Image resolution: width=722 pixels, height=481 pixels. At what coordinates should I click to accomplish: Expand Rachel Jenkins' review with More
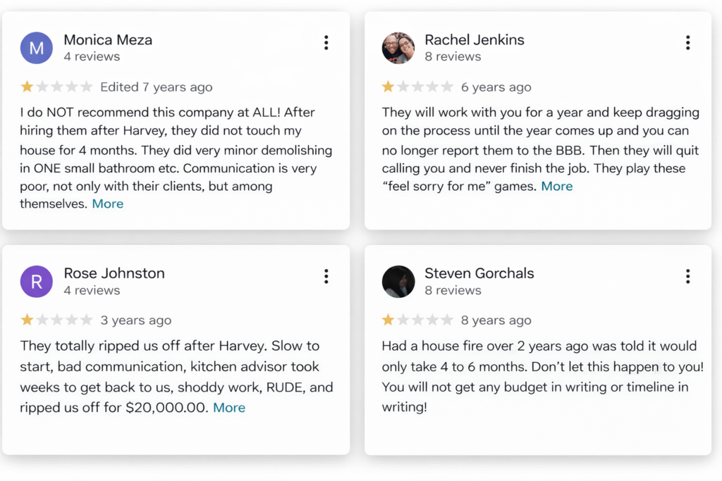(x=557, y=186)
